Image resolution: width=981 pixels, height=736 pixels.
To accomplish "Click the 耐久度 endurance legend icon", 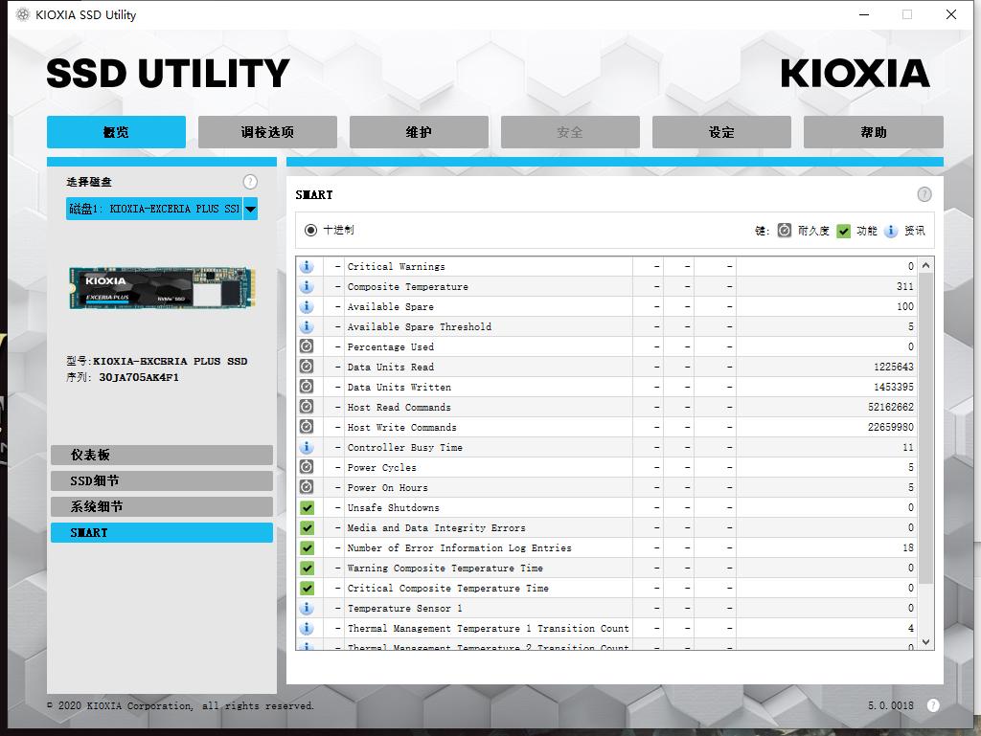I will [x=784, y=231].
